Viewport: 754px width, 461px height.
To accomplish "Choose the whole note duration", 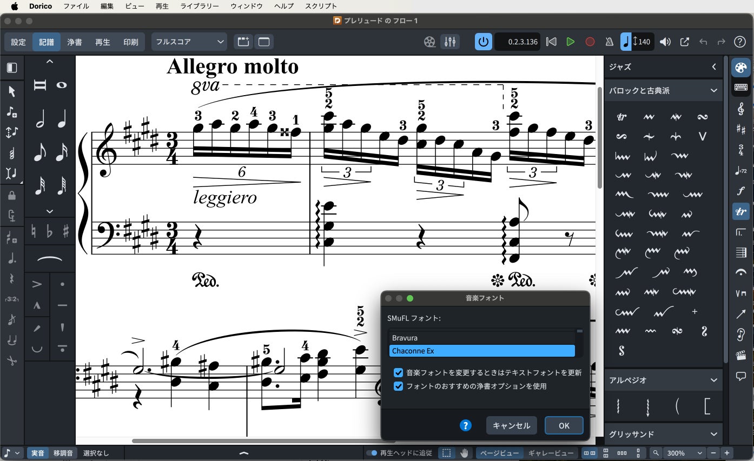I will (x=62, y=85).
